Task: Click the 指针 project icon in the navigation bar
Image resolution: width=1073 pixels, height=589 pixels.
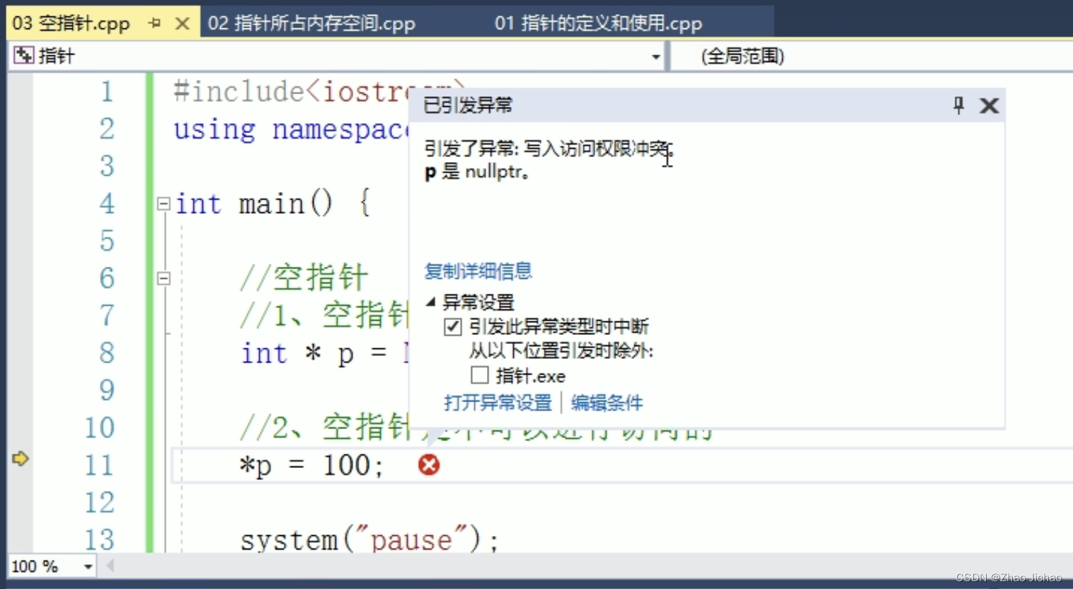Action: [24, 55]
